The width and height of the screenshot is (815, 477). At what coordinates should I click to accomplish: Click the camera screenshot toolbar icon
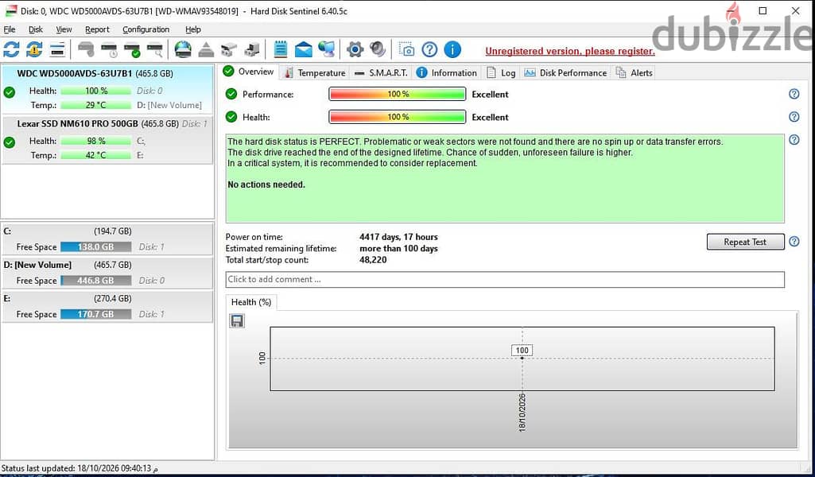(407, 50)
